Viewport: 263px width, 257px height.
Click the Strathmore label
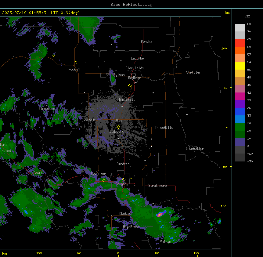coord(157,186)
